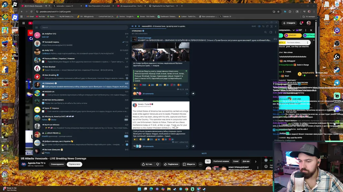The image size is (343, 192).
Task: Open Telegram hamburger menu beside Search
Action: (36, 27)
